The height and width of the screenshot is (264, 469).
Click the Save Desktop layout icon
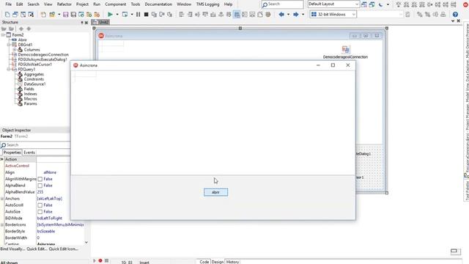364,4
